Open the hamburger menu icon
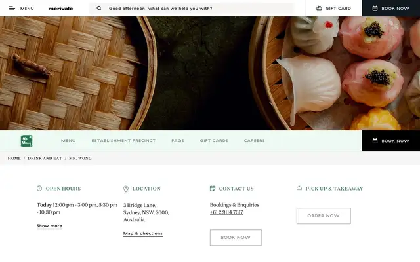 coord(12,9)
